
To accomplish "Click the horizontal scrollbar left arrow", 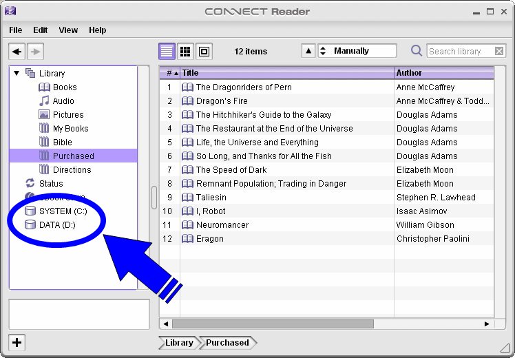I will click(x=165, y=324).
